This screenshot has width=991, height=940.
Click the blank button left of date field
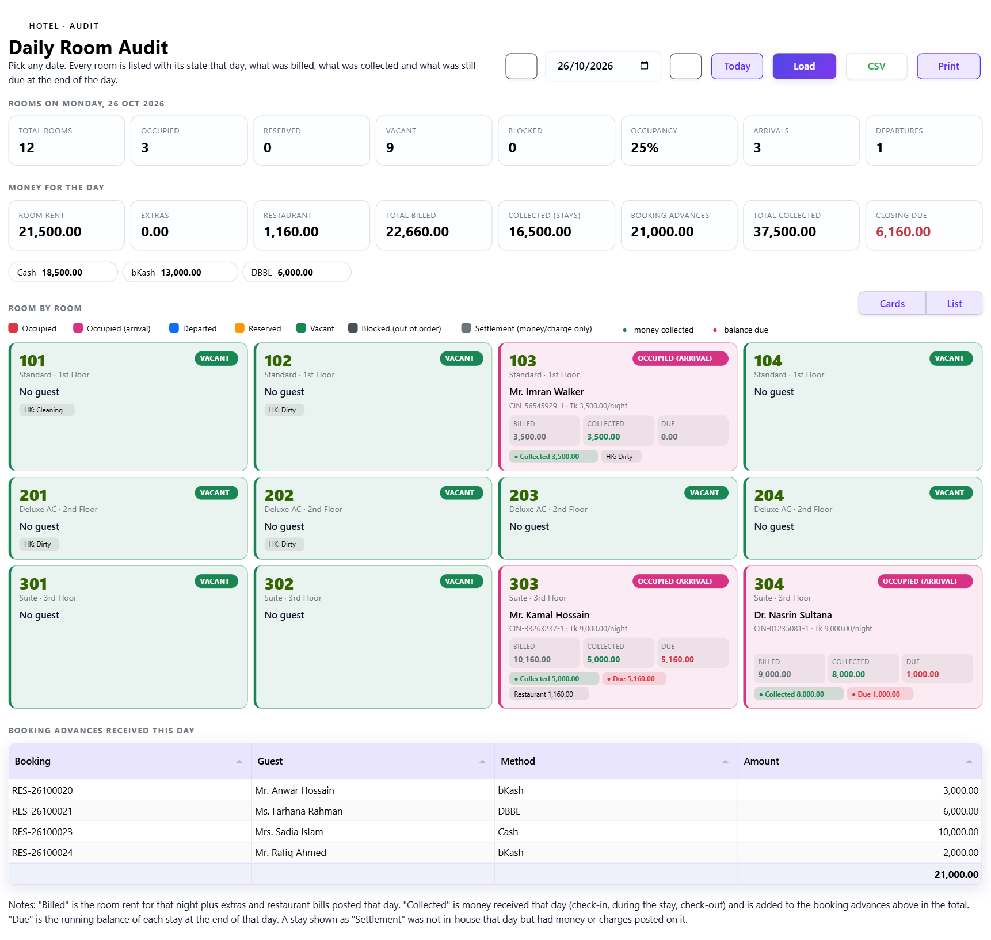(521, 66)
